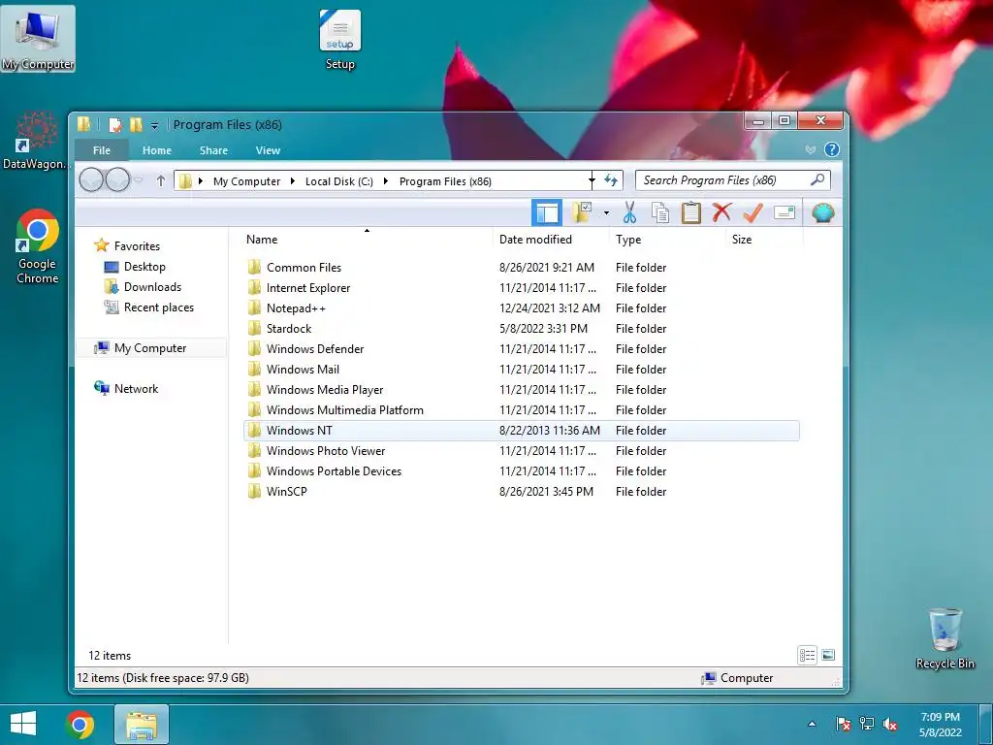This screenshot has width=993, height=745.
Task: Switch to large icons view icon
Action: click(x=828, y=655)
